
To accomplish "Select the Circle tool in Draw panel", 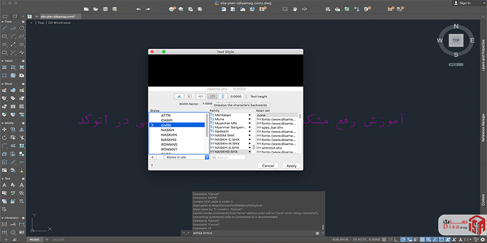I will click(x=22, y=28).
